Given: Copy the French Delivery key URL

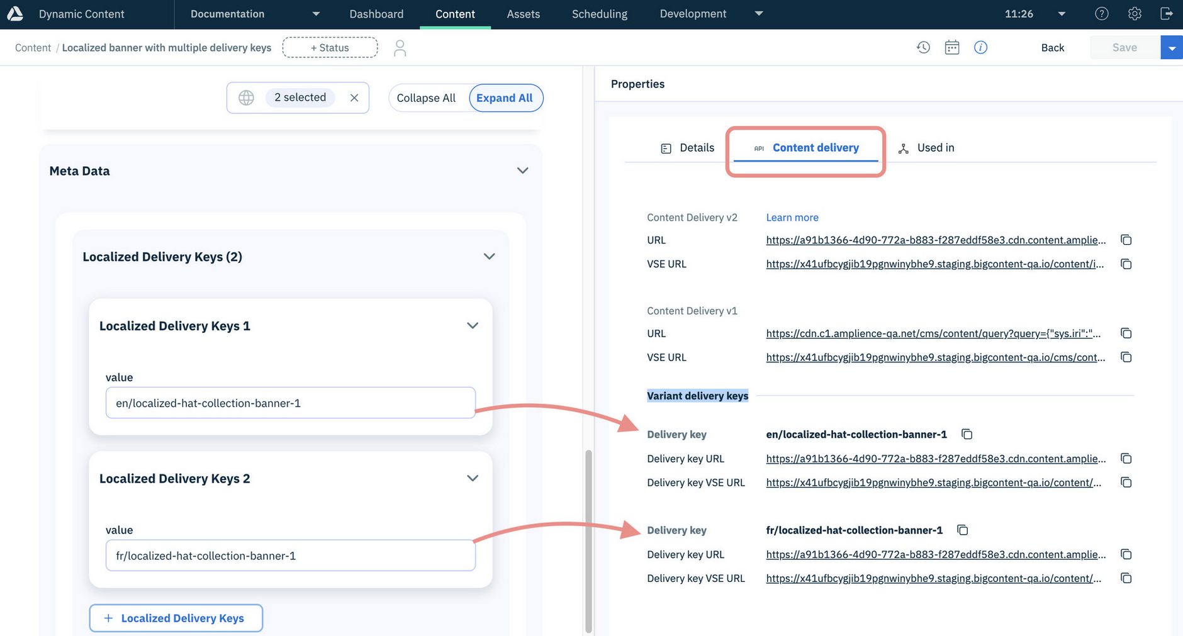Looking at the screenshot, I should 1126,554.
